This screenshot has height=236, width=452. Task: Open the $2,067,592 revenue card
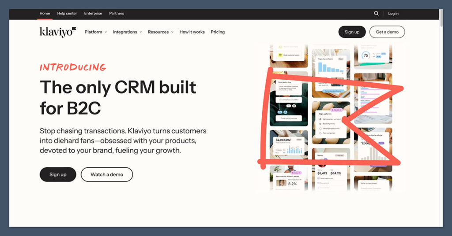[x=288, y=147]
